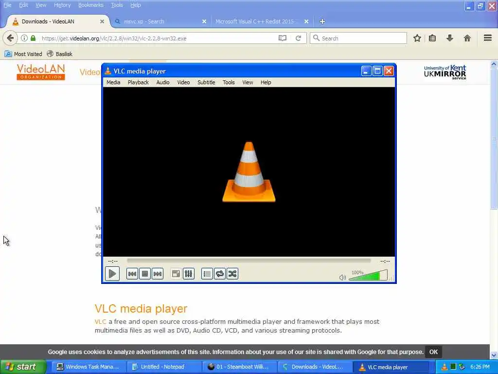Toggle reader view icon in address bar
Screen dimensions: 498x374
[283, 38]
